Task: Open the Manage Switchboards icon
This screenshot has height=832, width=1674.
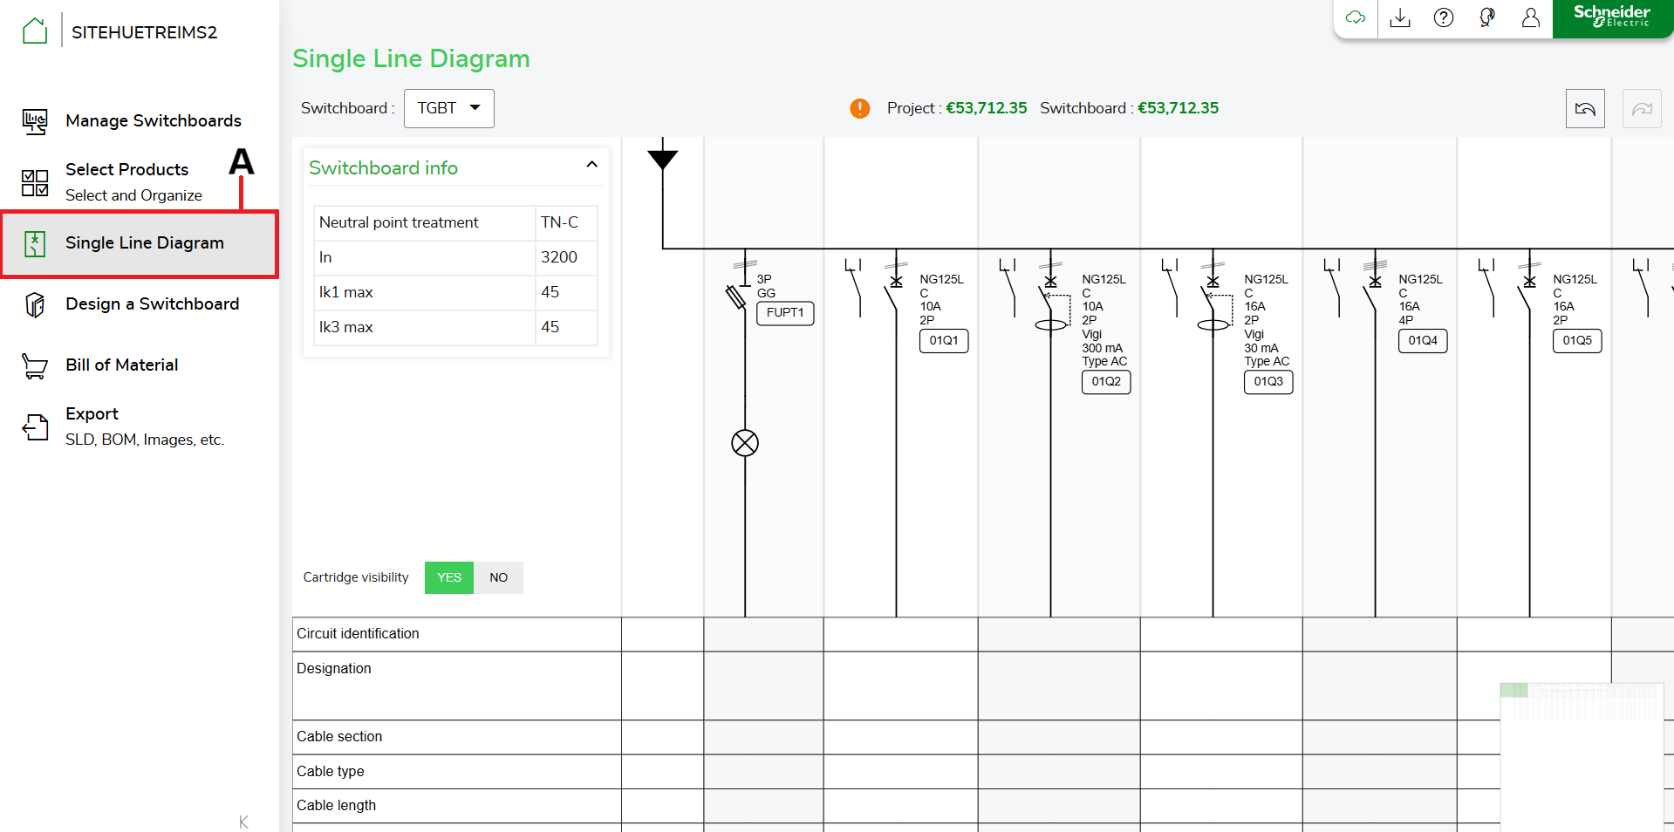Action: click(35, 121)
